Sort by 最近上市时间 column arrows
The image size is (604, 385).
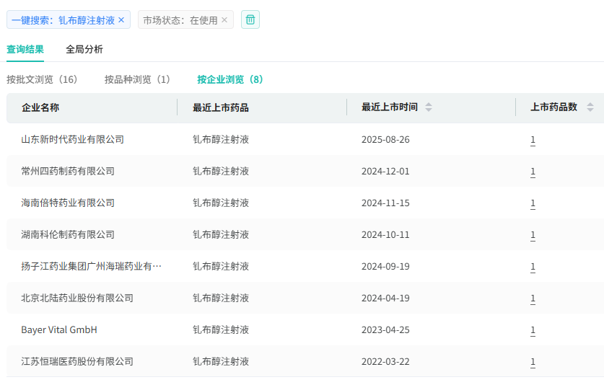429,107
